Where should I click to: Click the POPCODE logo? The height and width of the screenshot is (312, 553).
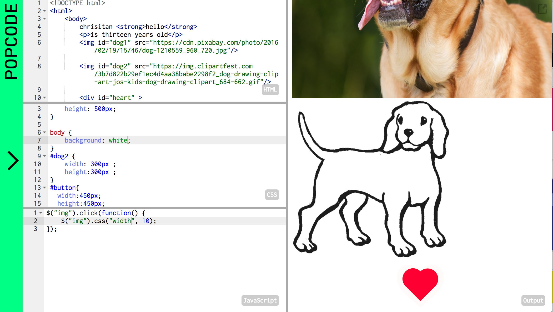pyautogui.click(x=12, y=41)
